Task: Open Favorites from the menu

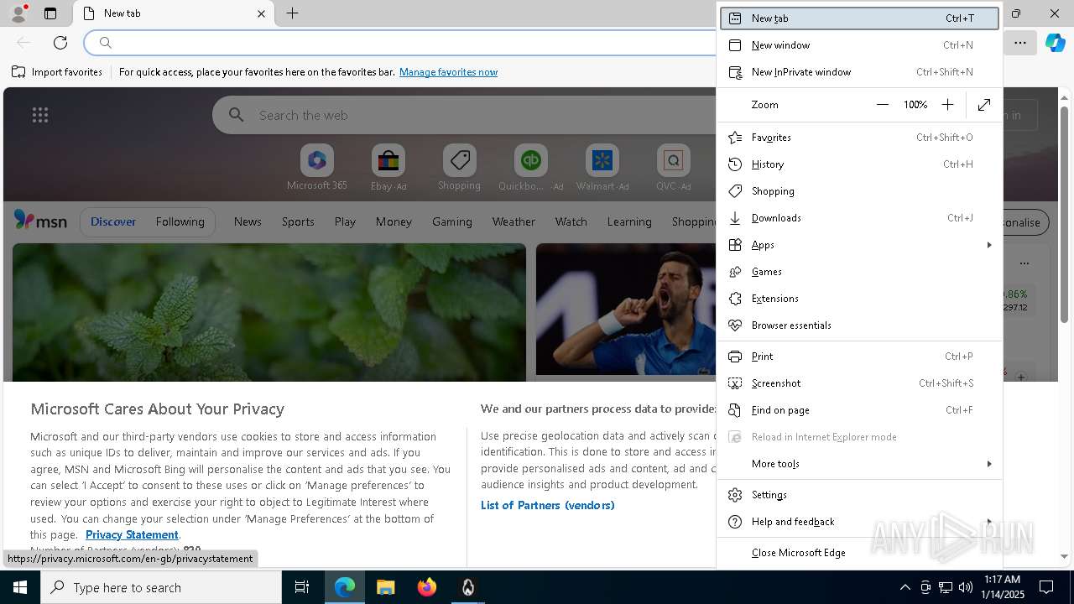Action: coord(859,138)
